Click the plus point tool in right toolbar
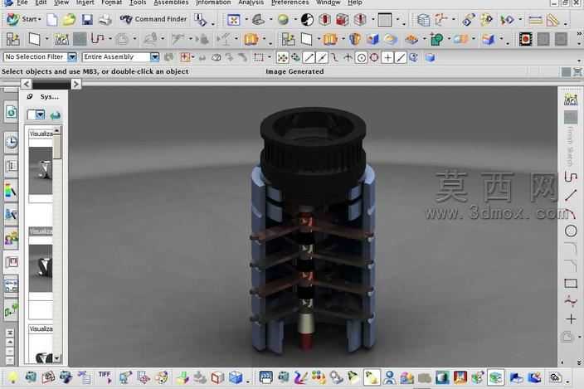Screen dimensions: 584x389 click(x=571, y=319)
